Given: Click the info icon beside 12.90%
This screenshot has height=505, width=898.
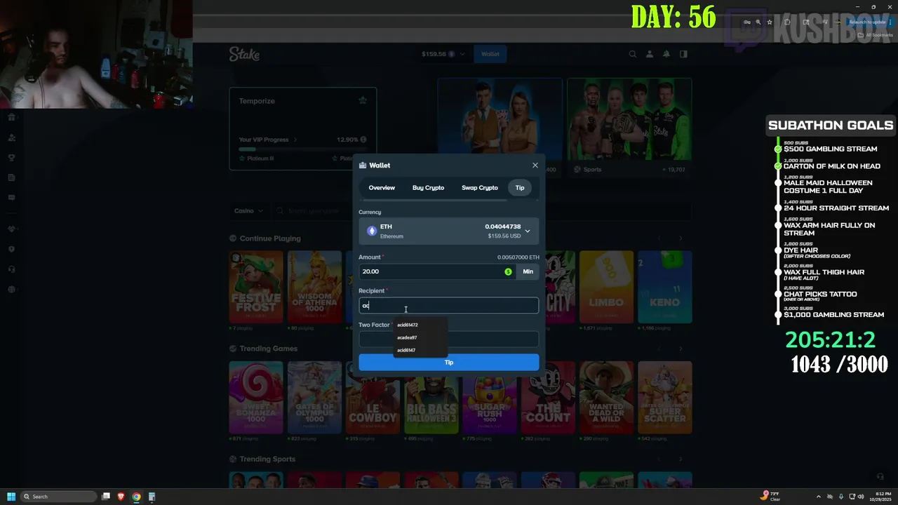Looking at the screenshot, I should [363, 140].
